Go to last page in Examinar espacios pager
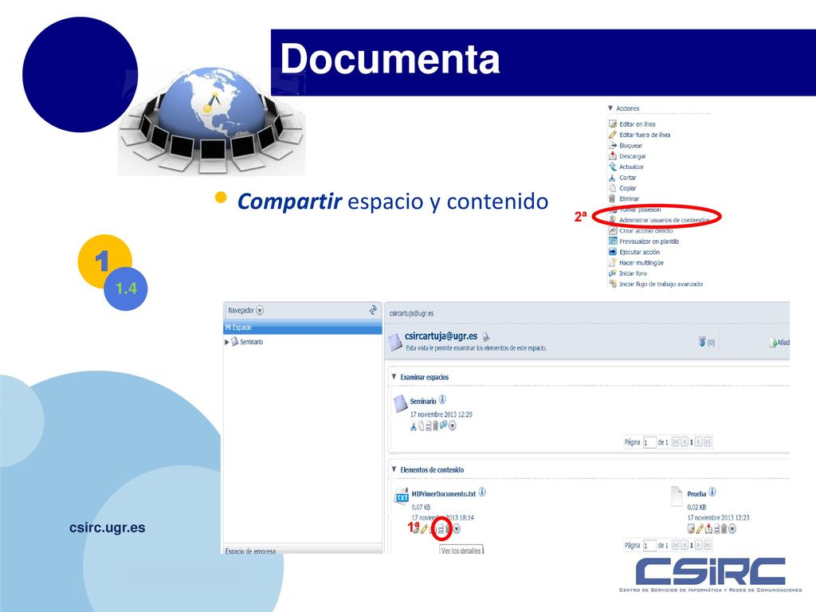This screenshot has width=816, height=612. pyautogui.click(x=708, y=441)
